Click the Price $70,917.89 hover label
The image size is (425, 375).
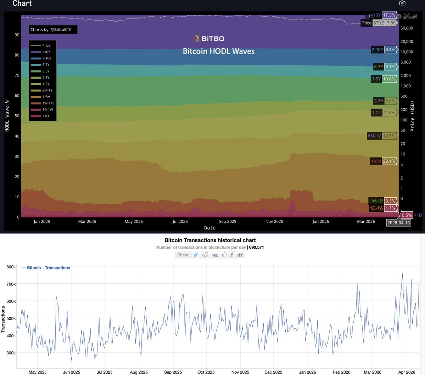point(379,23)
